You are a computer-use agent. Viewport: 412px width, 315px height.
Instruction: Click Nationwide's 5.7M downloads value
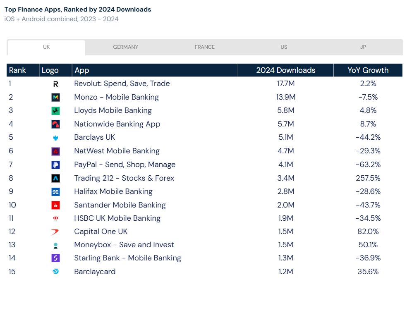click(285, 124)
